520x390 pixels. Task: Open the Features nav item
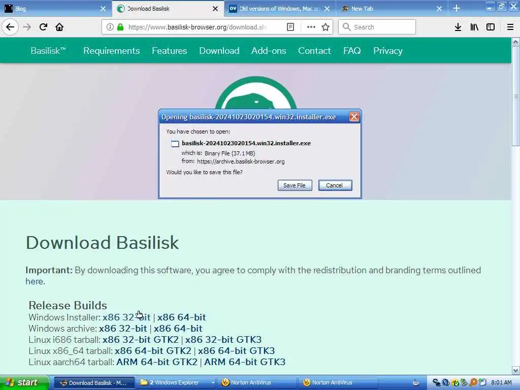coord(170,51)
